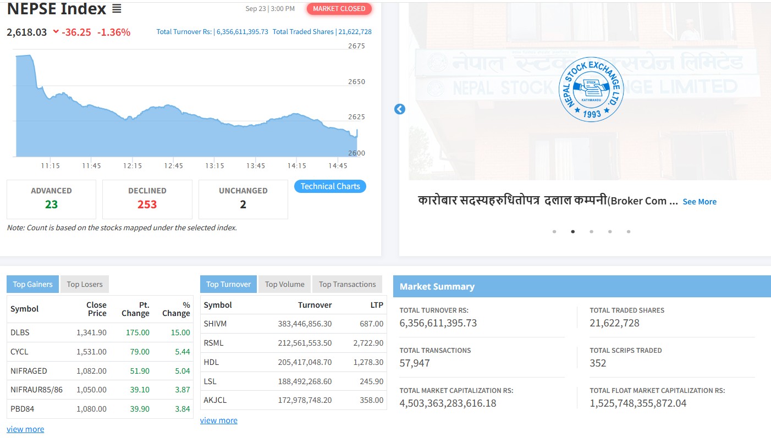Click the Unchanged count box
Screen dimensions: 771x438
point(243,199)
